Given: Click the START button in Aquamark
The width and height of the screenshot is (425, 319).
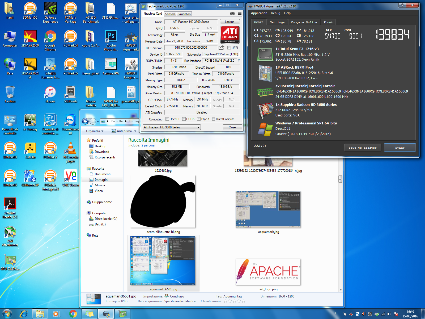Looking at the screenshot, I should point(400,148).
